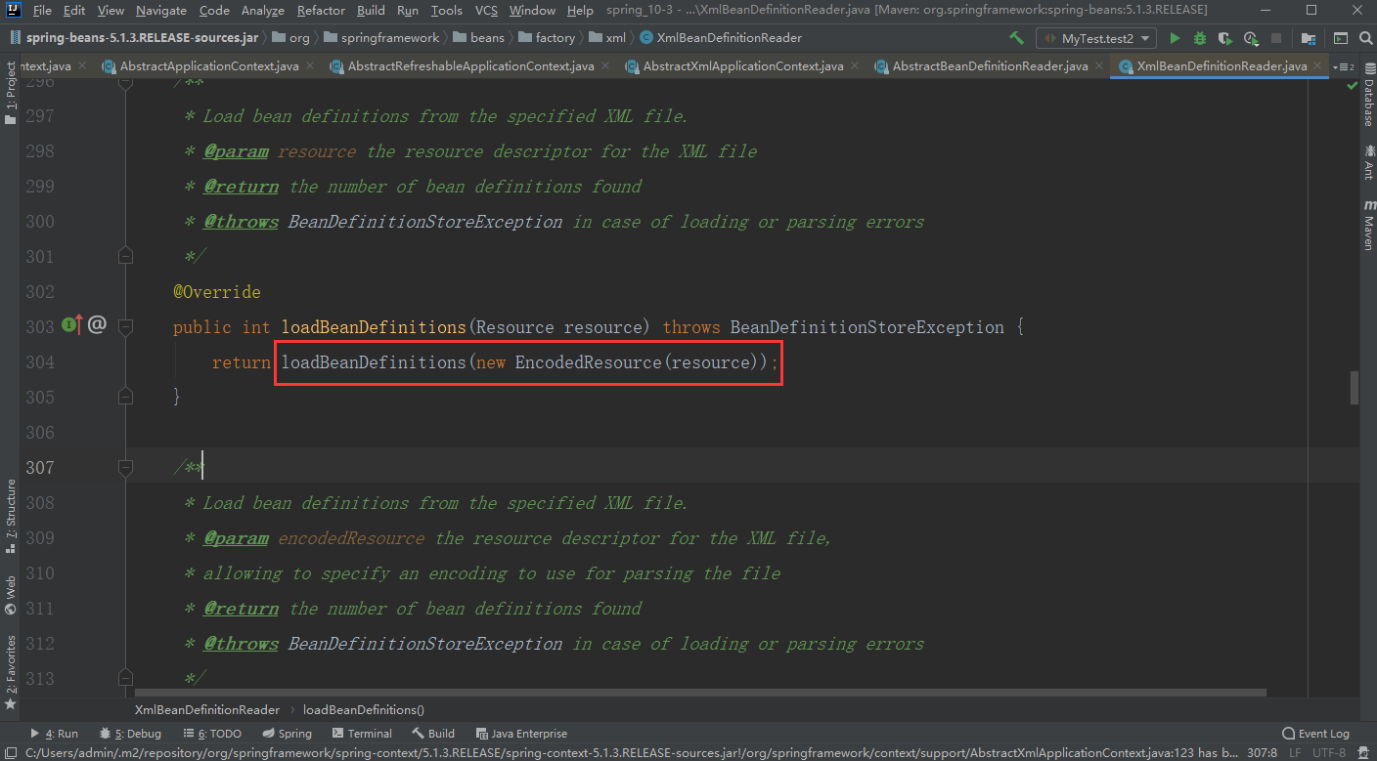Image resolution: width=1377 pixels, height=761 pixels.
Task: Collapse the Javadoc fold ending on line 301
Action: (125, 256)
